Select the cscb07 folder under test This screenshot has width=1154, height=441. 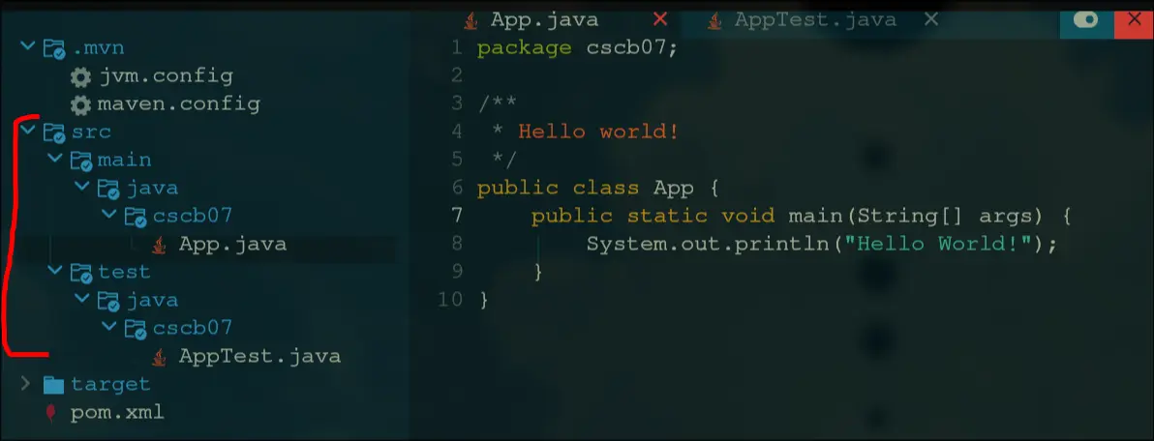(192, 328)
